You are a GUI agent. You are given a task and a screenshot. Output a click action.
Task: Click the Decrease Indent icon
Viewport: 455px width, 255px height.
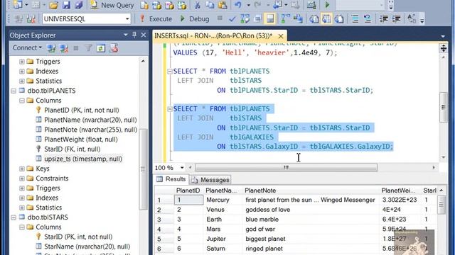coord(384,19)
